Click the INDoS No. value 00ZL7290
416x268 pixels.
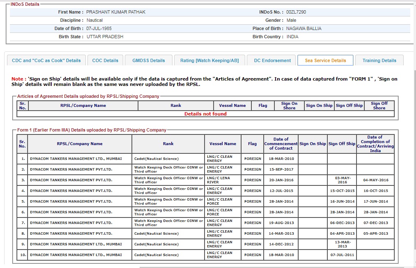tap(296, 12)
